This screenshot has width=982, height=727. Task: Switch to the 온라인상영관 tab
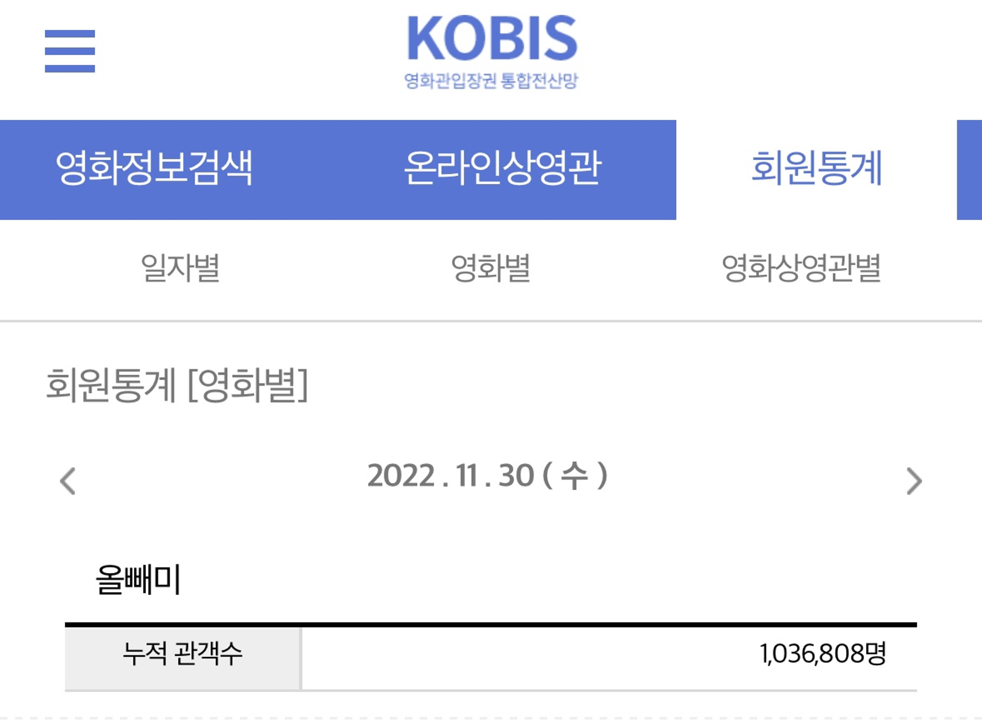[502, 169]
